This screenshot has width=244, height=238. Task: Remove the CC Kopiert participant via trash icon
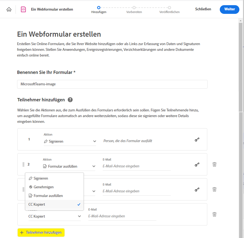pyautogui.click(x=214, y=214)
